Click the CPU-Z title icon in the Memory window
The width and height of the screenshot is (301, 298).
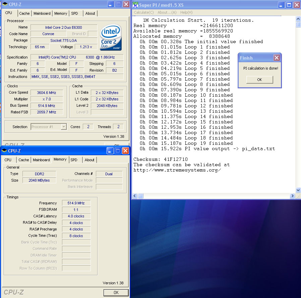click(x=4, y=151)
